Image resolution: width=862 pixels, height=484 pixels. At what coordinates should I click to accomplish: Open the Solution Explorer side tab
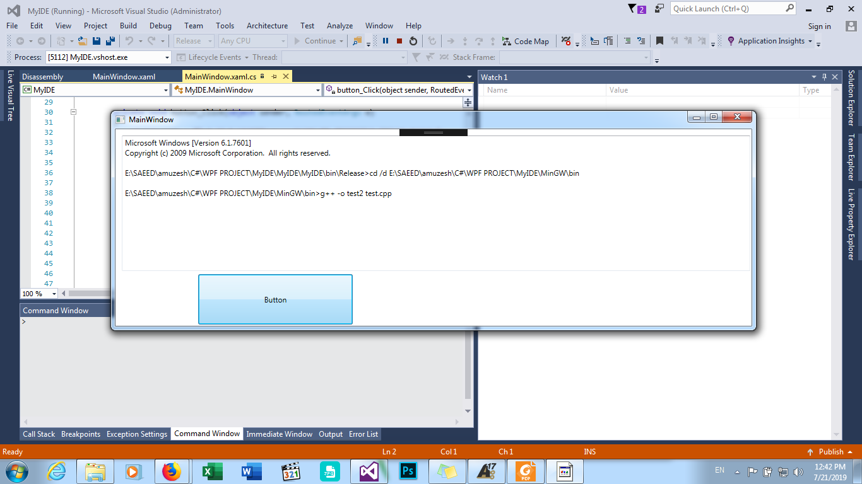point(851,98)
